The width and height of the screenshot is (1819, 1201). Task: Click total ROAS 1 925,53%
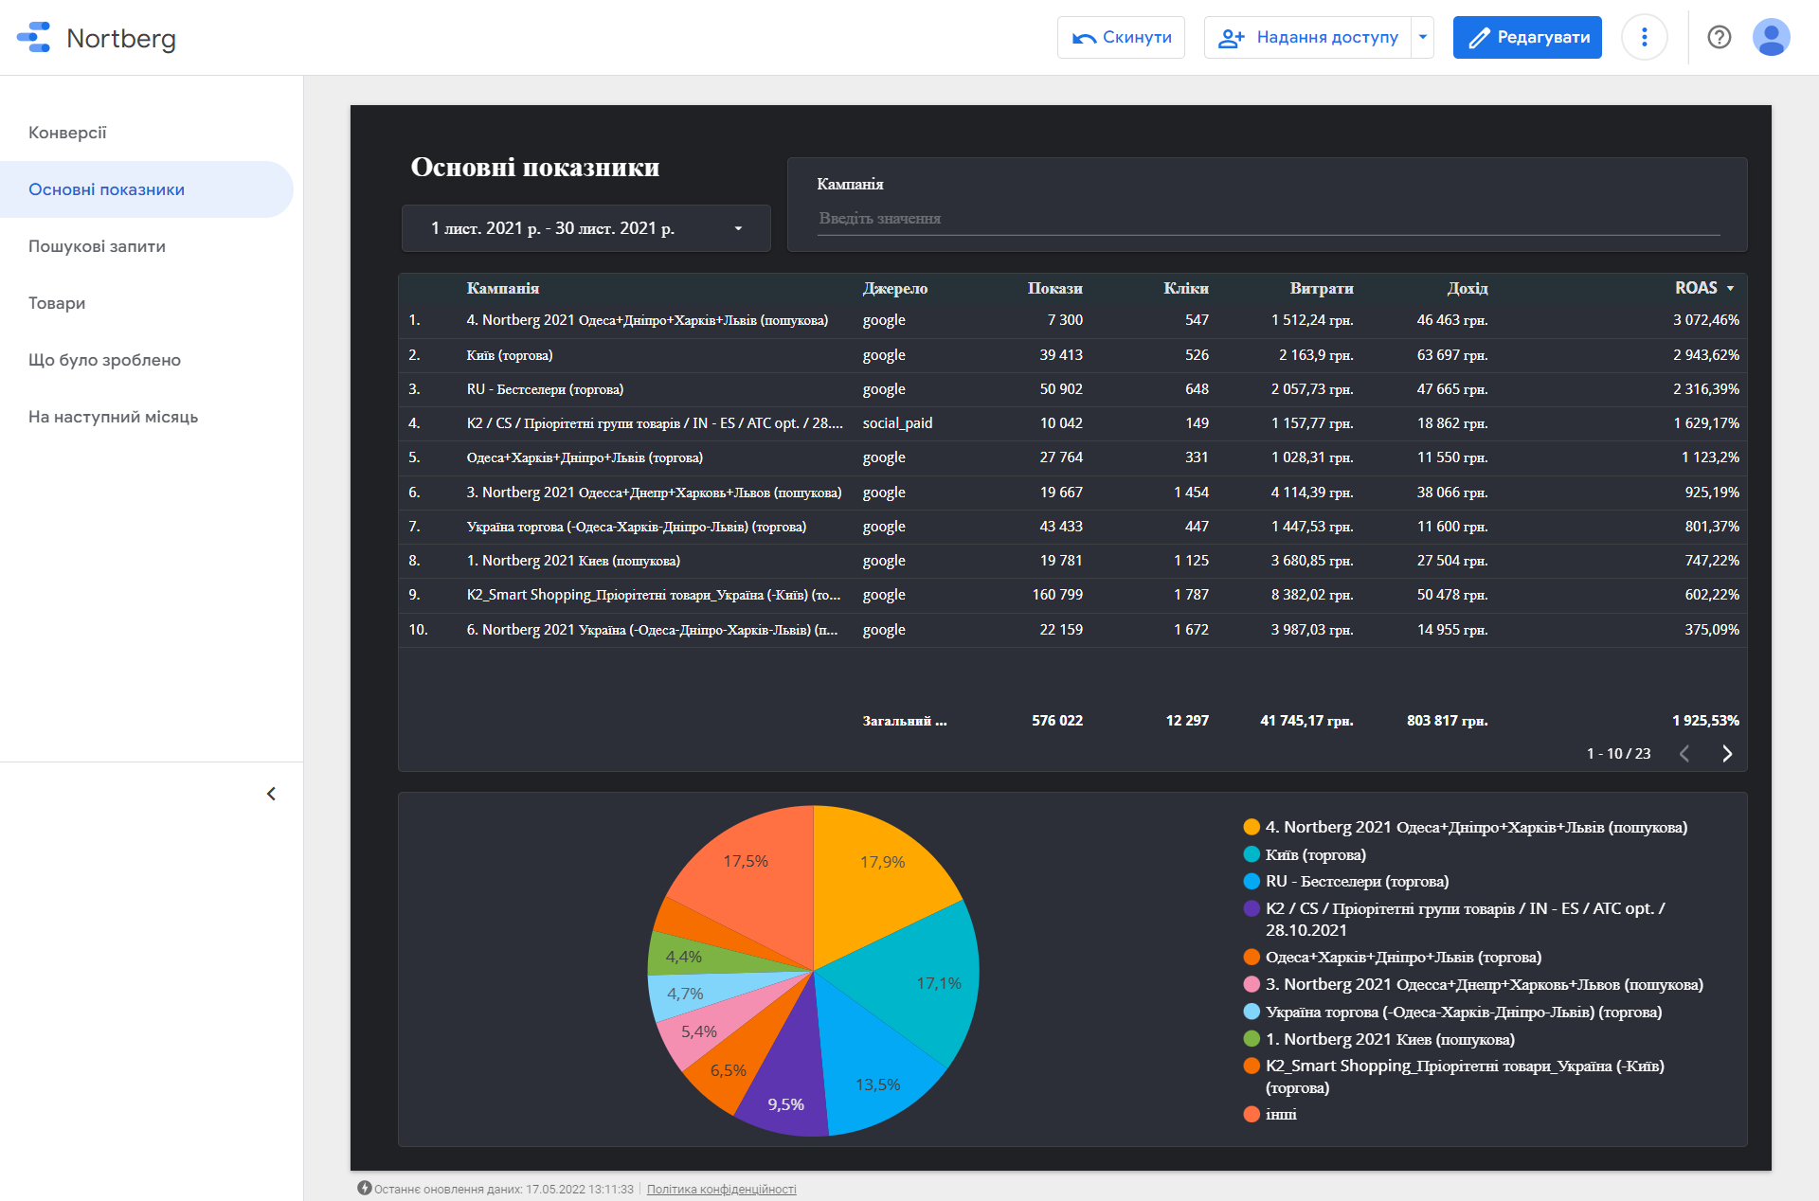pyautogui.click(x=1705, y=721)
